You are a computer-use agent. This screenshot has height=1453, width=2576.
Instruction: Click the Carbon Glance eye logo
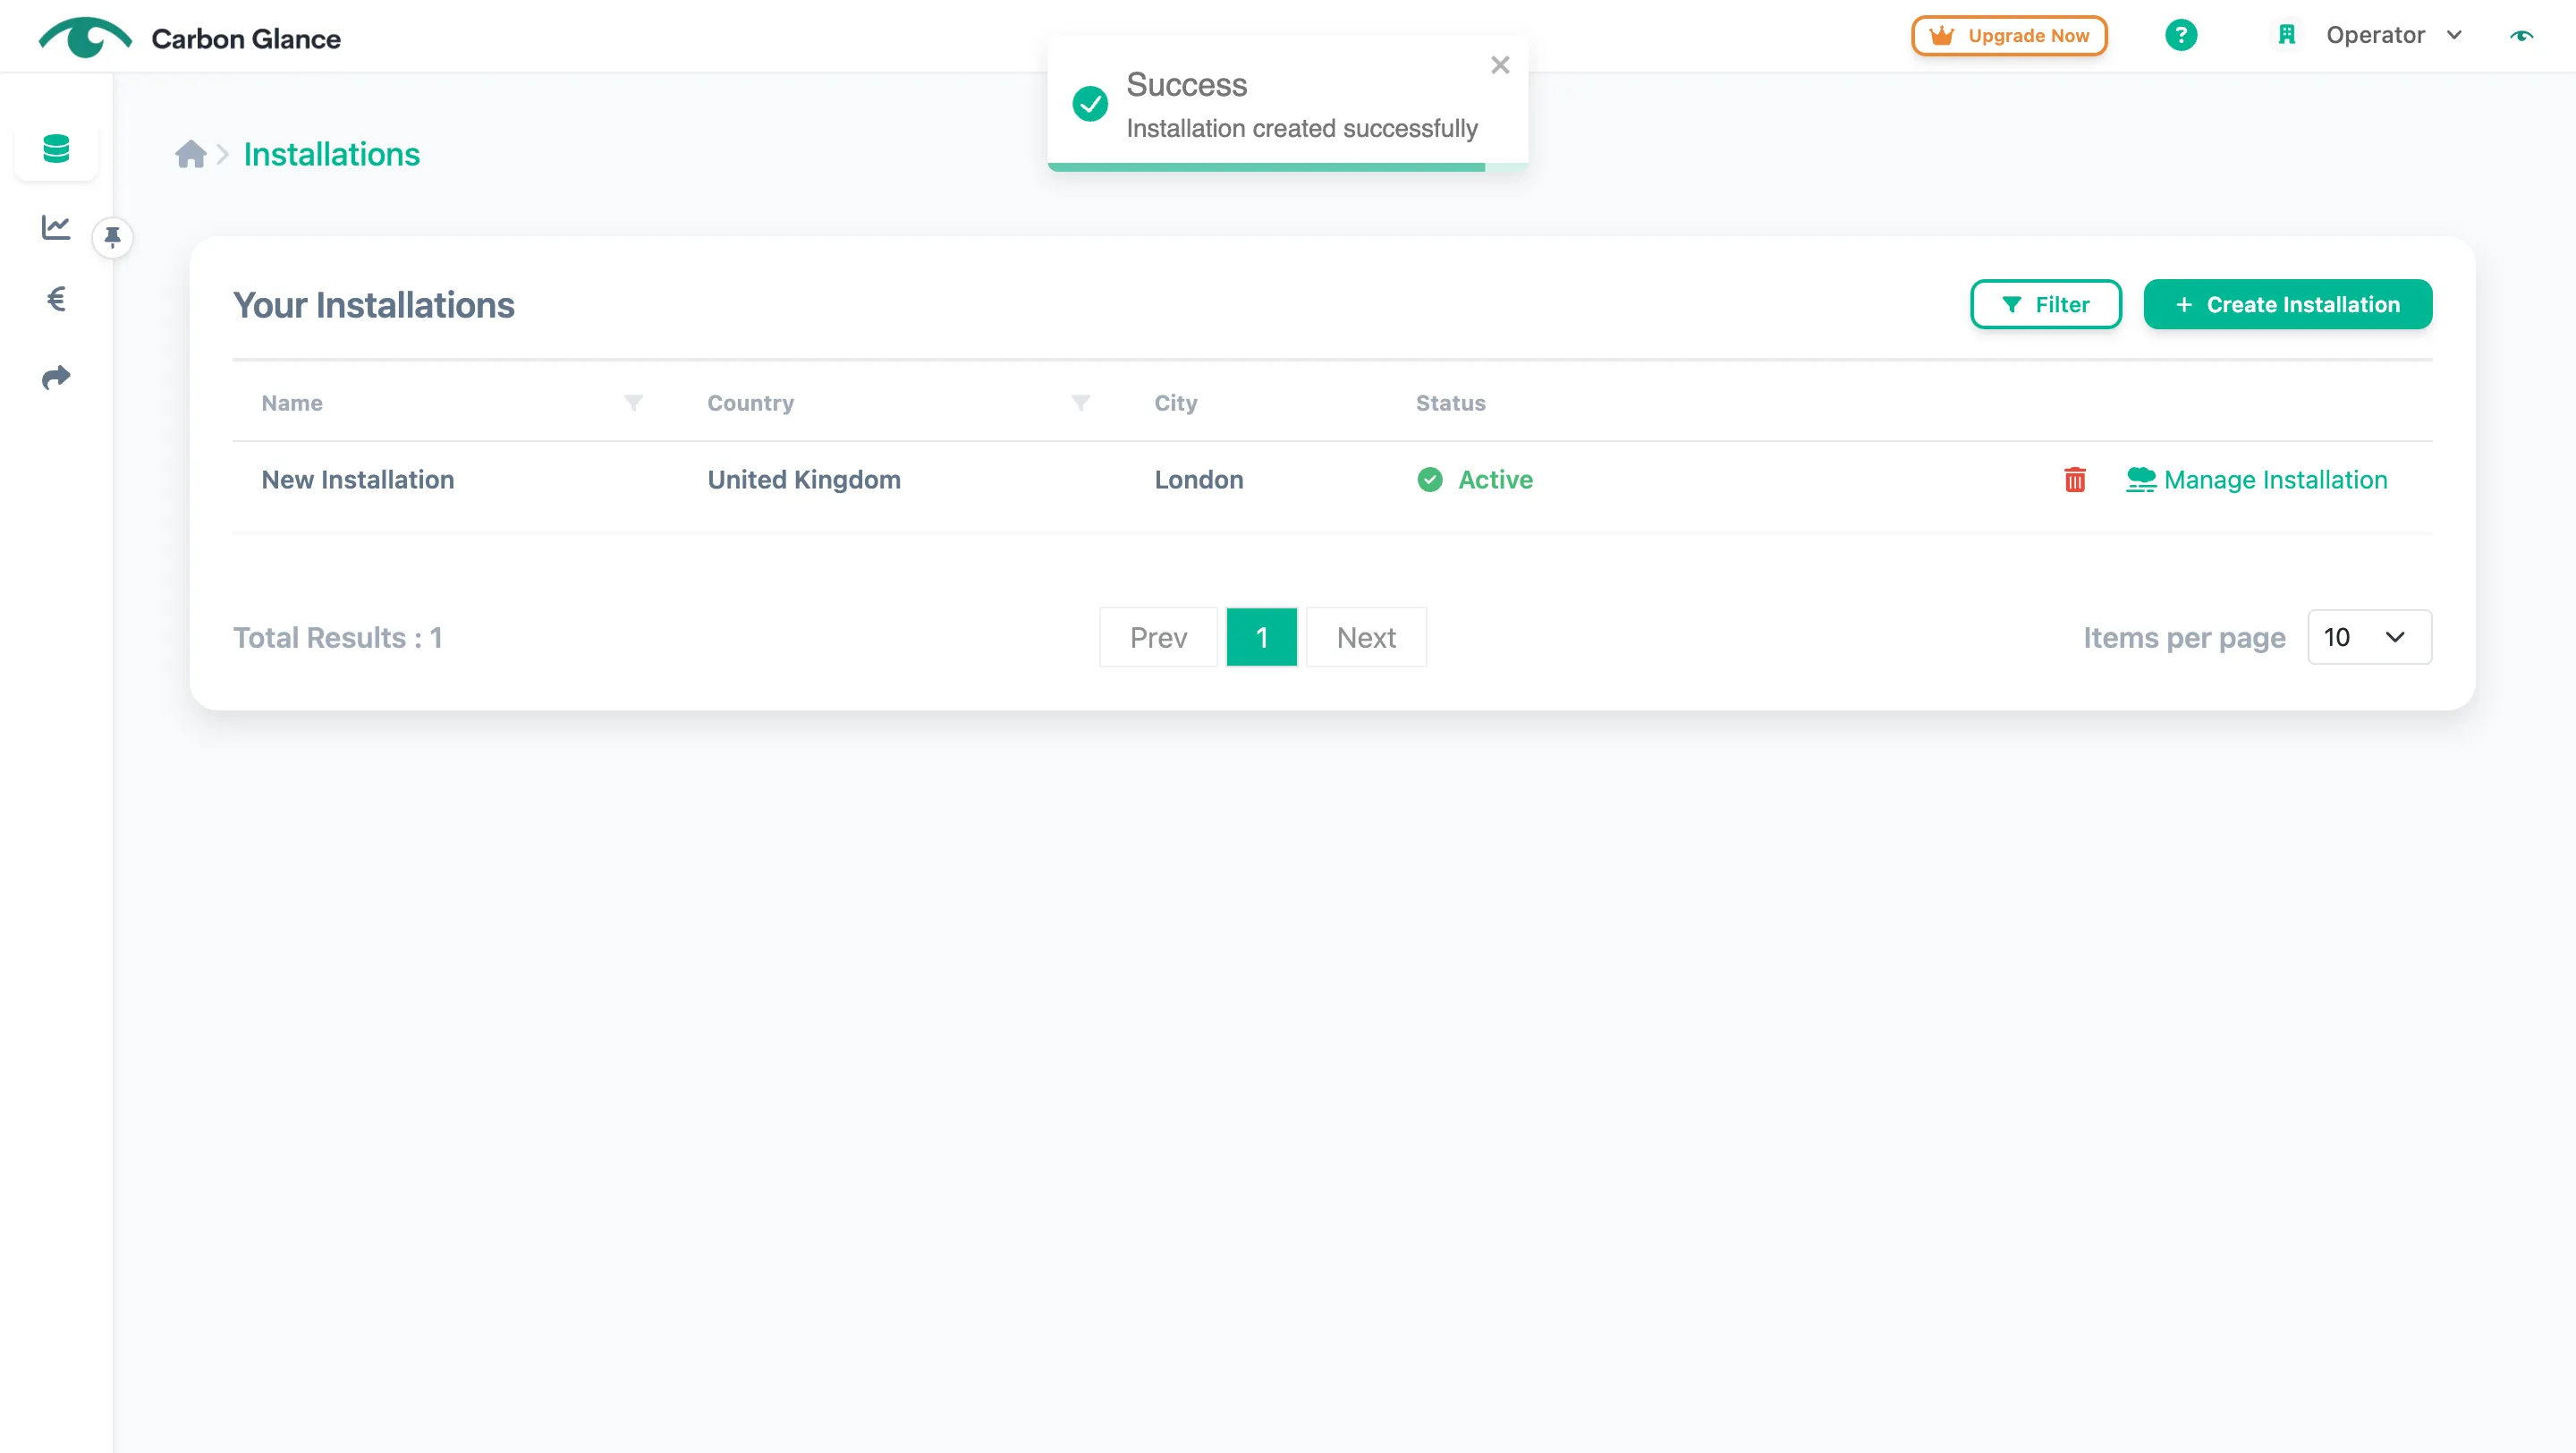point(85,38)
